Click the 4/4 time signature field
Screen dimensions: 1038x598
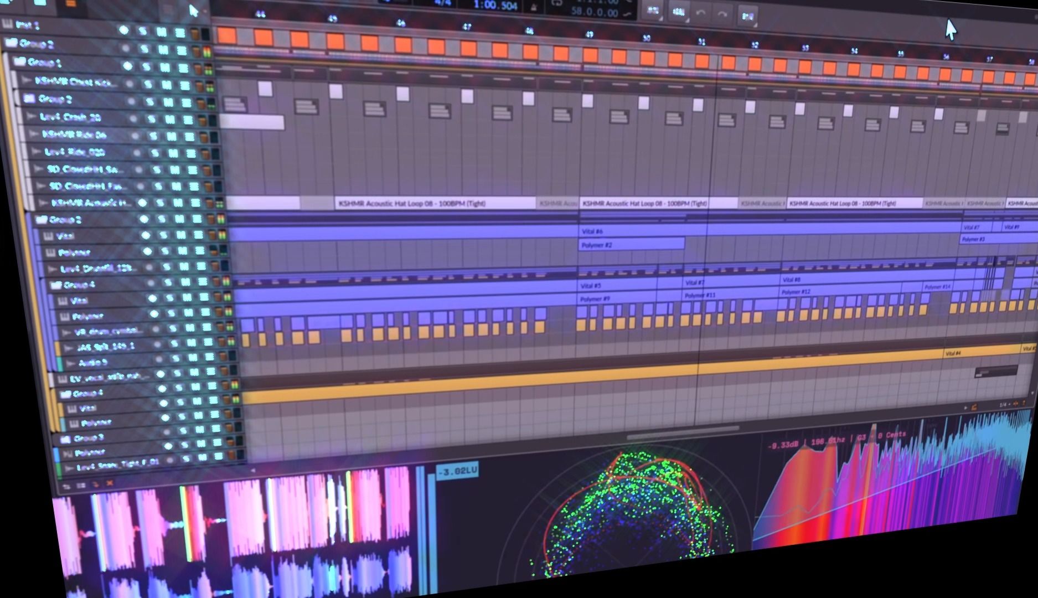tap(442, 3)
